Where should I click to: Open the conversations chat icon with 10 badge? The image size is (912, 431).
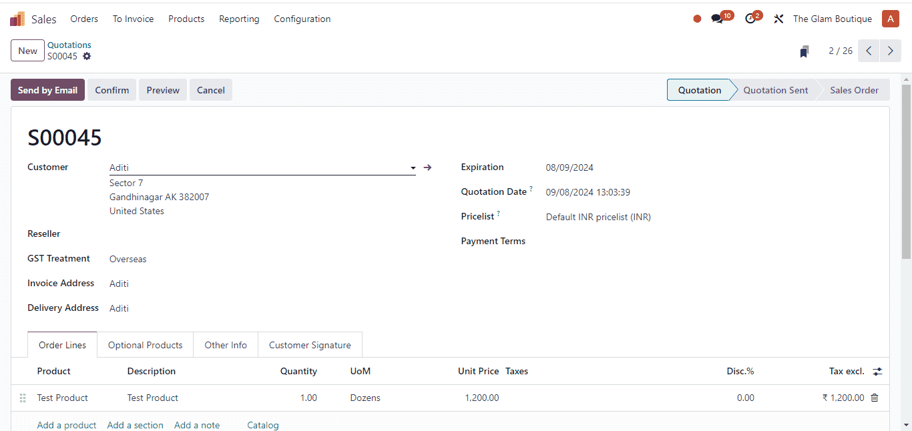tap(717, 19)
